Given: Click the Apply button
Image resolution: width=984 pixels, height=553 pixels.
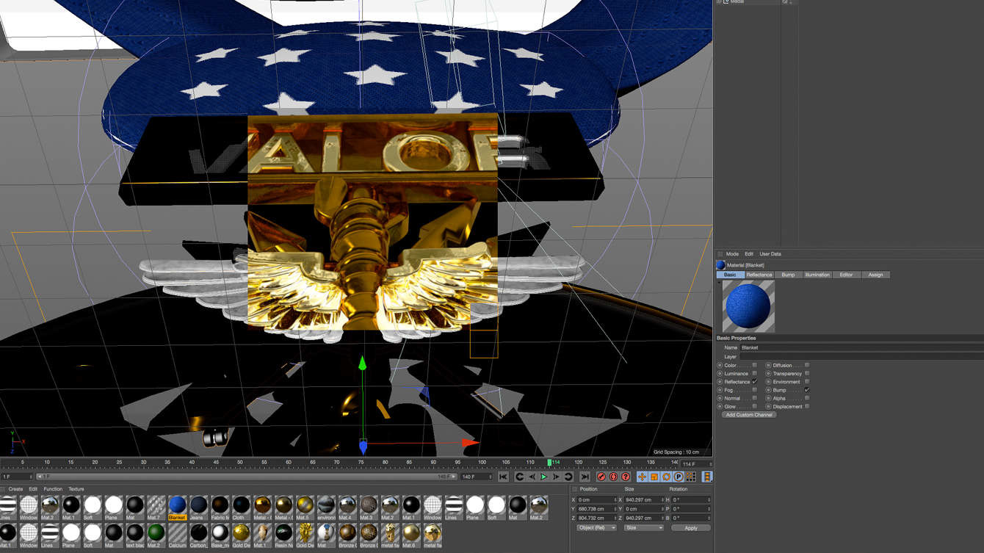Looking at the screenshot, I should coord(690,528).
